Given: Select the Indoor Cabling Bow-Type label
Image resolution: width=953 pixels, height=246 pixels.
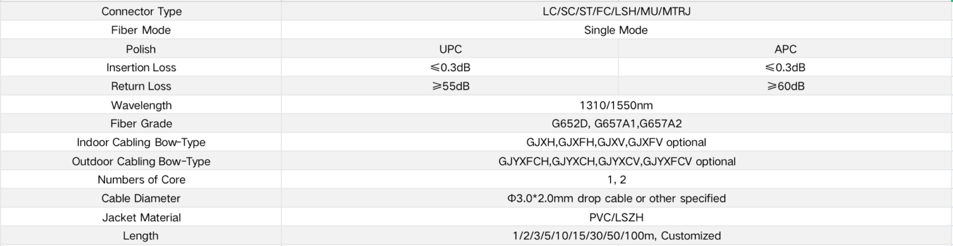Looking at the screenshot, I should [141, 143].
